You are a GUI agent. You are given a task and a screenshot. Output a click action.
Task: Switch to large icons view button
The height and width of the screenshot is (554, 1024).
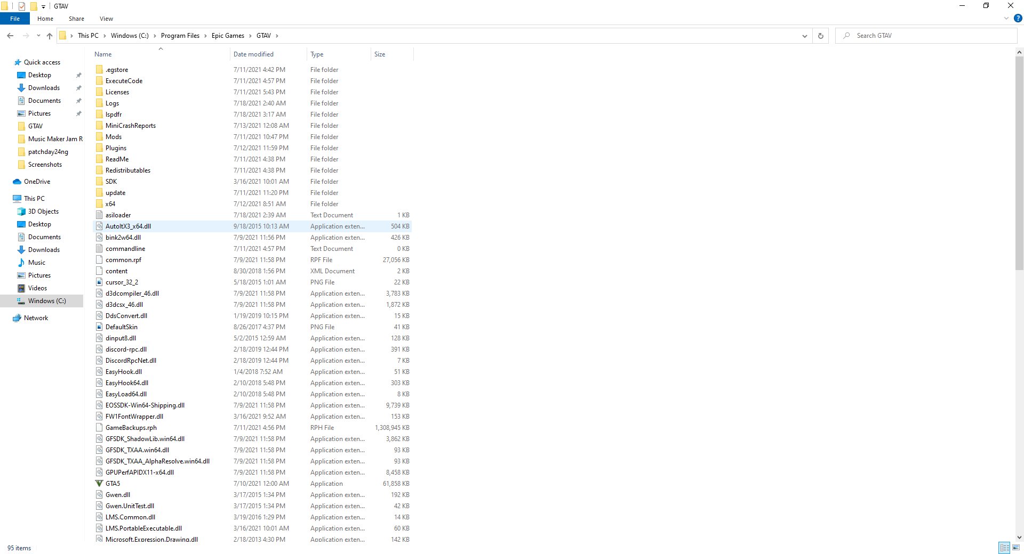[1016, 548]
